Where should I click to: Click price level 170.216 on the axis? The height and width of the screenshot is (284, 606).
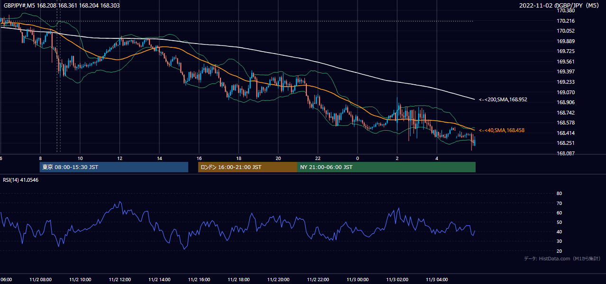[x=566, y=21]
